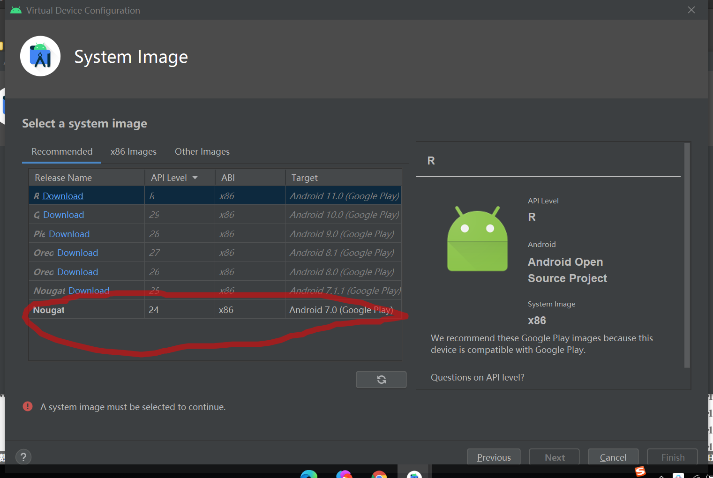Click the Android icon in title bar
713x478 pixels.
(16, 10)
